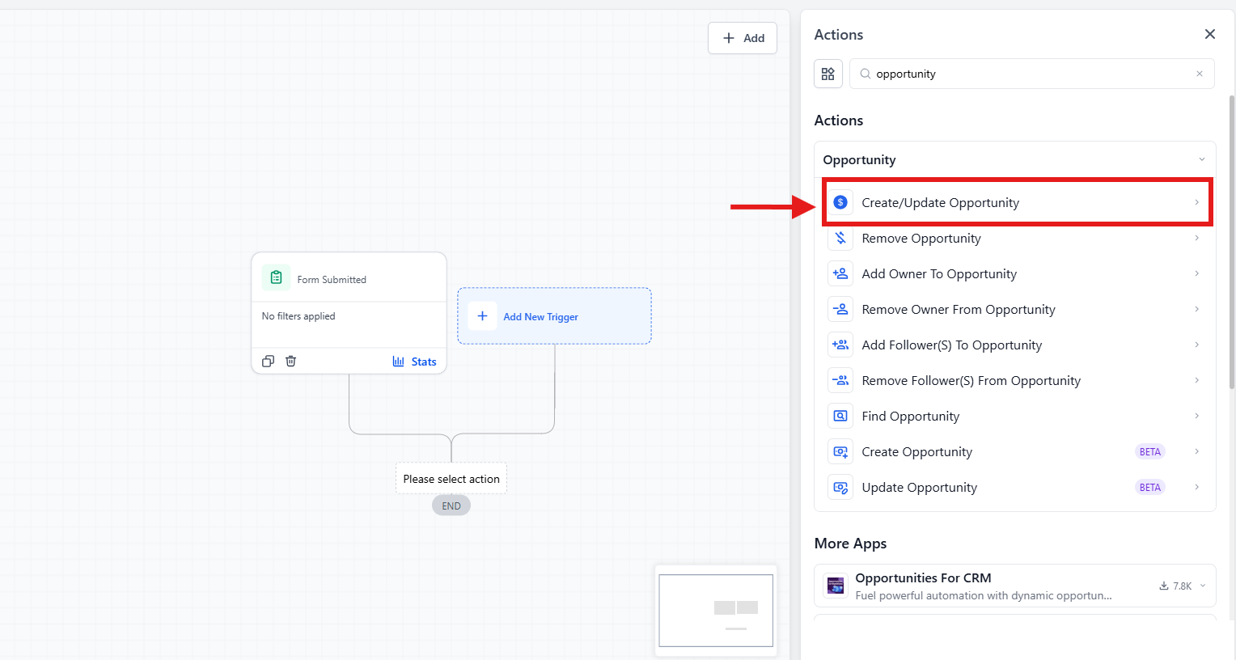Click Add New Trigger box
The height and width of the screenshot is (660, 1236).
(554, 316)
